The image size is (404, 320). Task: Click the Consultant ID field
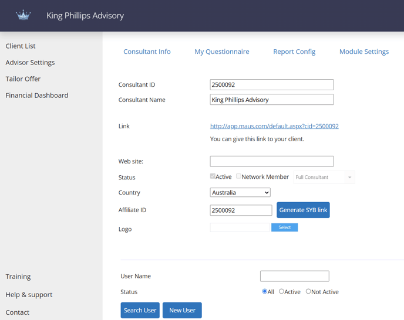coord(272,84)
